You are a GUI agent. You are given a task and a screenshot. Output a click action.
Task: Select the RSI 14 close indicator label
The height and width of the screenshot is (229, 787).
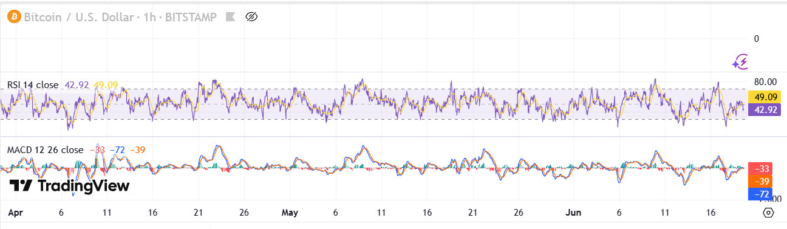[33, 85]
